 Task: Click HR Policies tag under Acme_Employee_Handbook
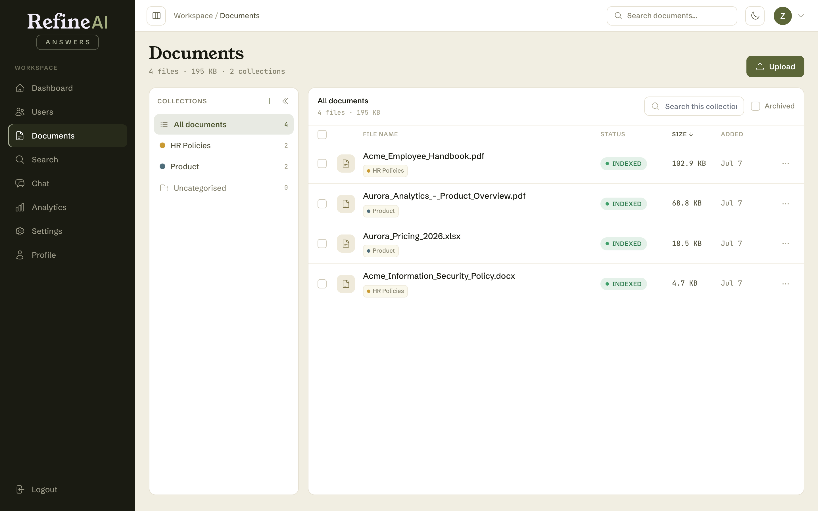385,171
